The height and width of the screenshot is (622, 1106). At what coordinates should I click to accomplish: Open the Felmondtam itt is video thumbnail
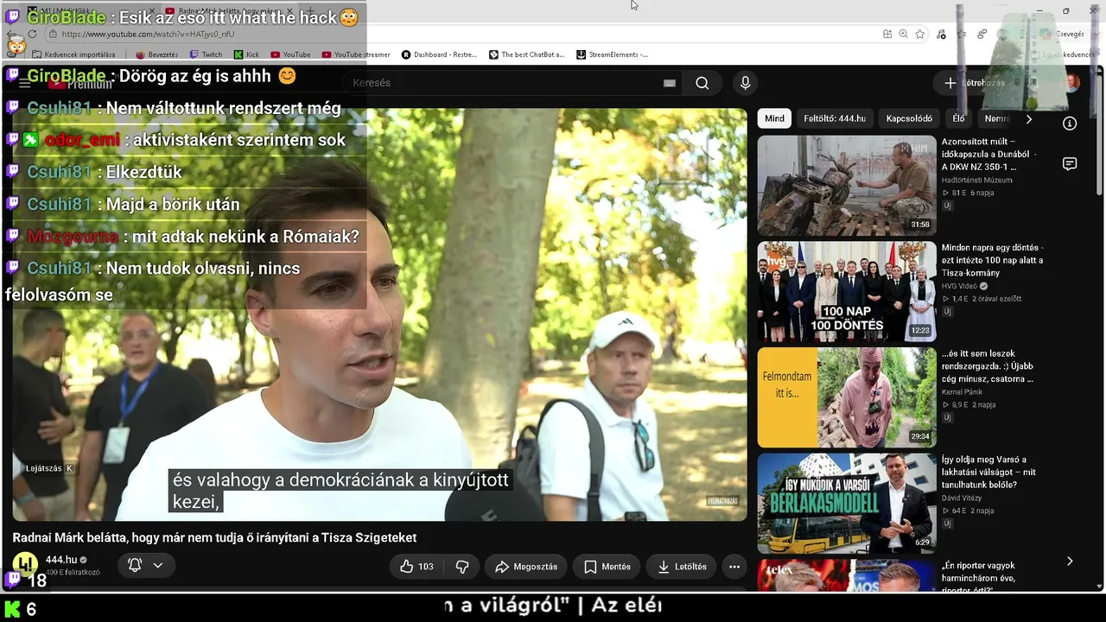pos(847,397)
